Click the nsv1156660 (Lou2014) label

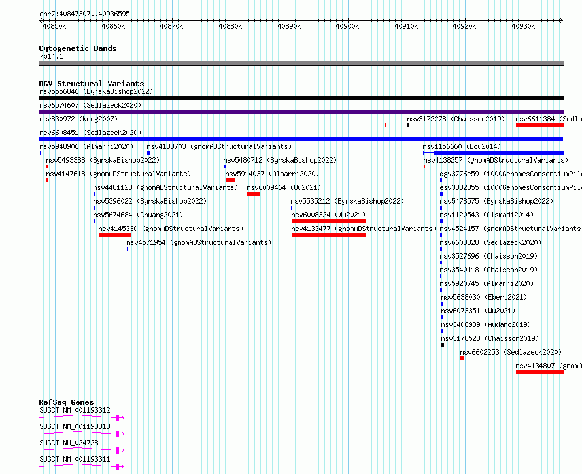(x=462, y=146)
